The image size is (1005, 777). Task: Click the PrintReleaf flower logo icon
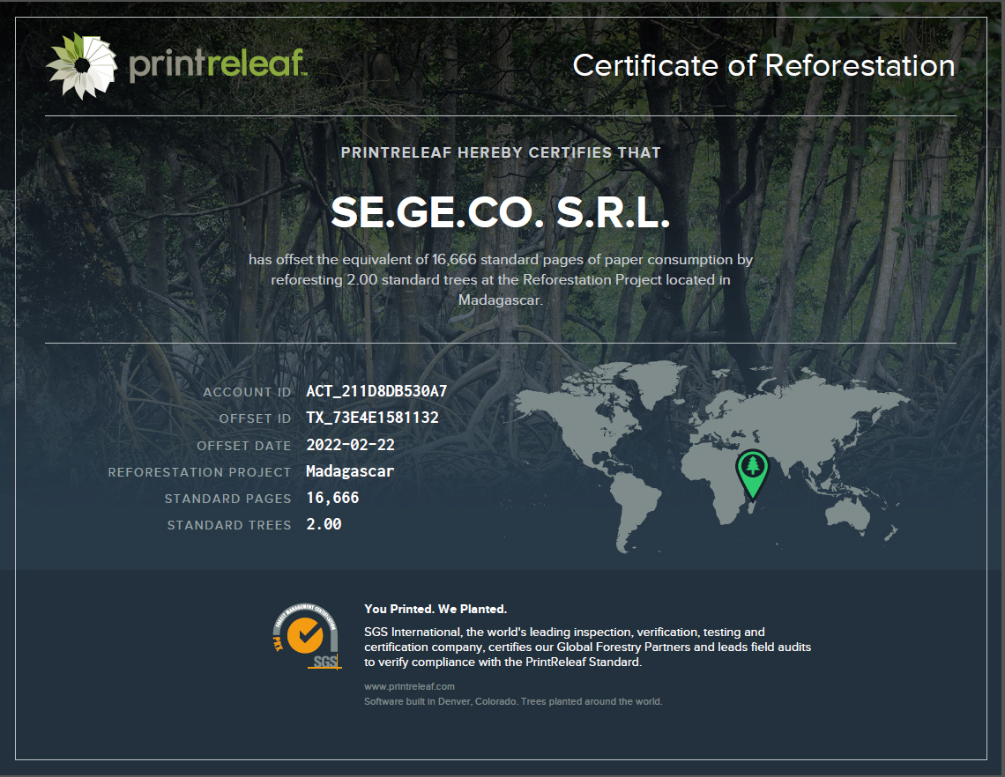pyautogui.click(x=82, y=65)
